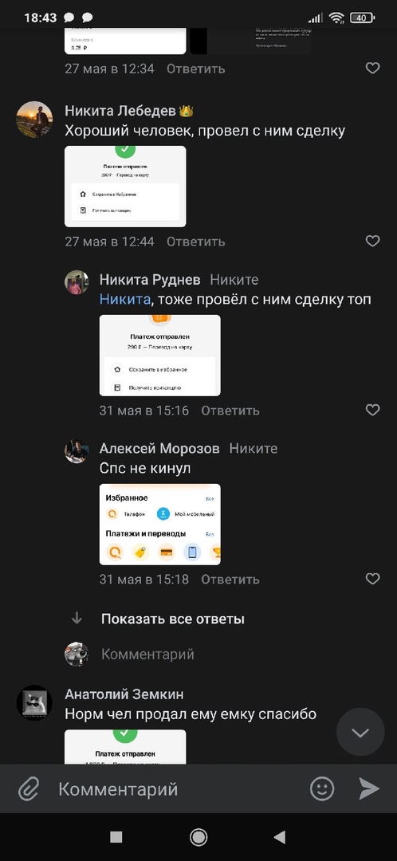Tap the Android recent apps square
This screenshot has height=861, width=397.
116,837
